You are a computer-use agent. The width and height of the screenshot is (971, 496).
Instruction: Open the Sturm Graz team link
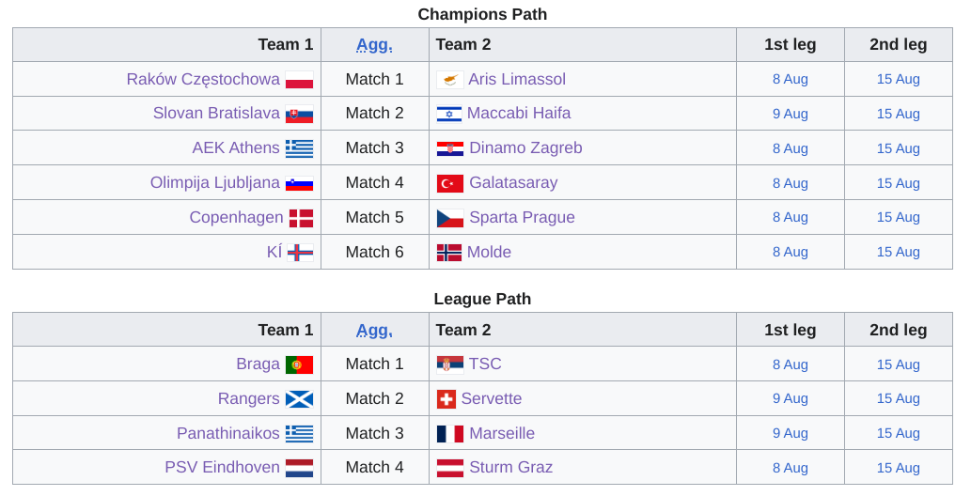click(511, 468)
